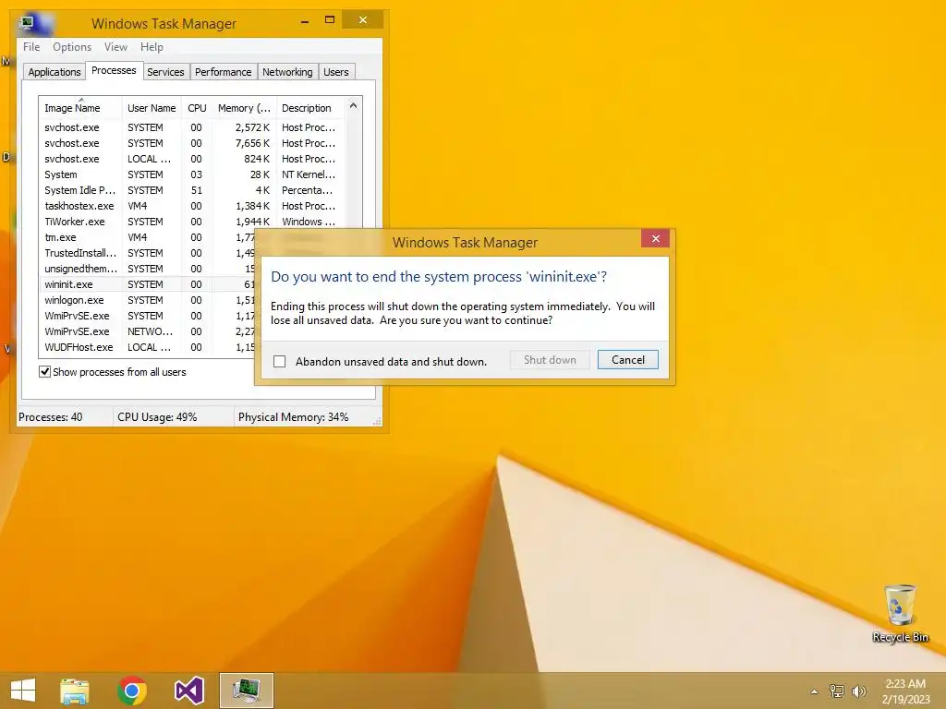946x709 pixels.
Task: Switch to the Networking tab
Action: point(287,72)
